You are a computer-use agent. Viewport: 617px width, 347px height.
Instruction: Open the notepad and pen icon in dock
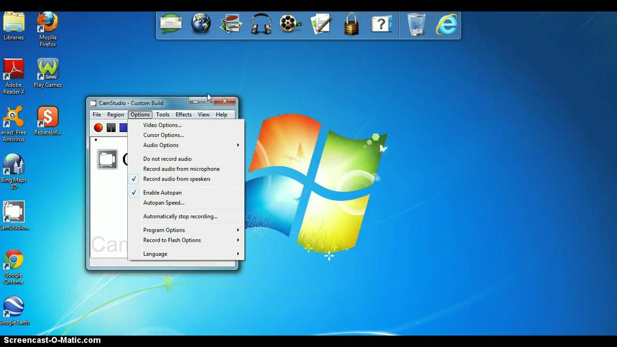tap(321, 24)
